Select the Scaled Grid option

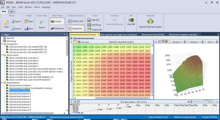pos(75,29)
